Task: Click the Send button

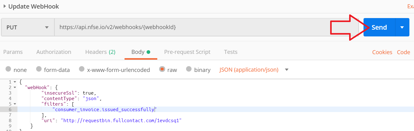Action: point(379,27)
